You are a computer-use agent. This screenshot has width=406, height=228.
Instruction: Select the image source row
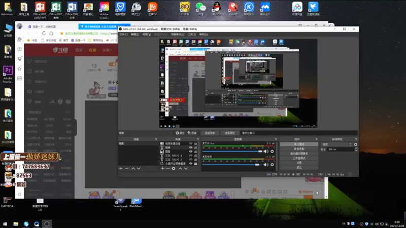179,151
